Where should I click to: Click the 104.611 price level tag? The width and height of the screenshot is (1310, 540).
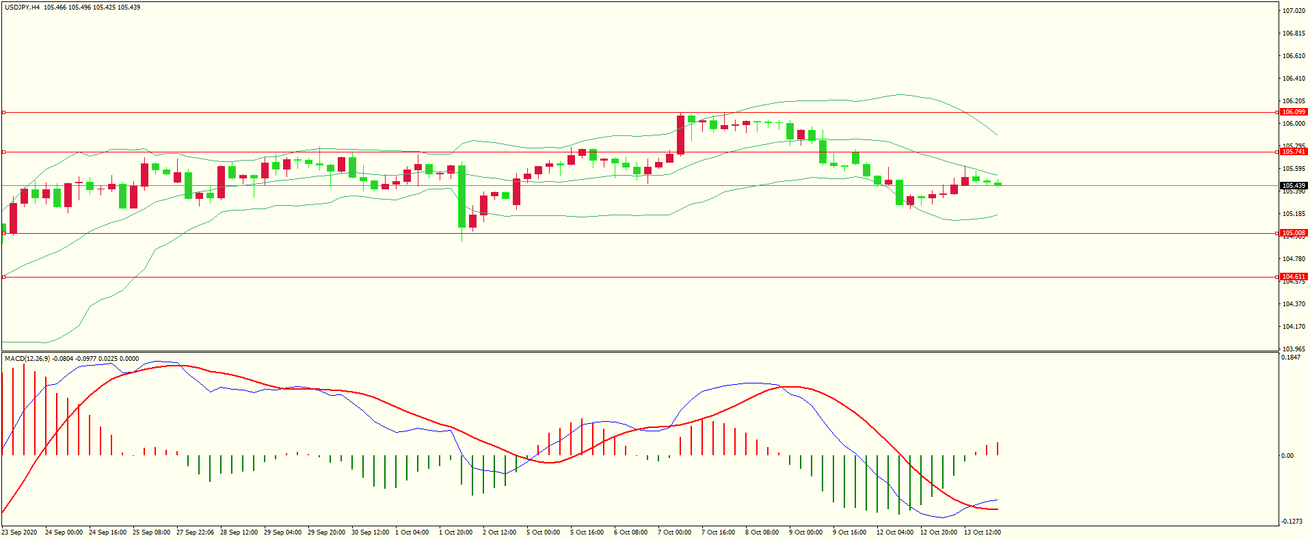pyautogui.click(x=1294, y=277)
